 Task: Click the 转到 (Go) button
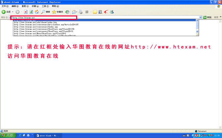(207, 17)
